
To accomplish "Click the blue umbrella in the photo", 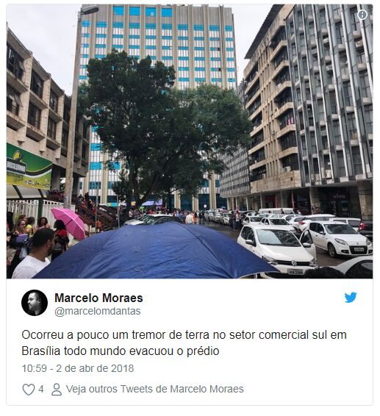I will click(157, 251).
